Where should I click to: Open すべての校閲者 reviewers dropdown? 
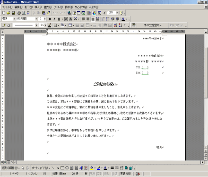click(153, 25)
